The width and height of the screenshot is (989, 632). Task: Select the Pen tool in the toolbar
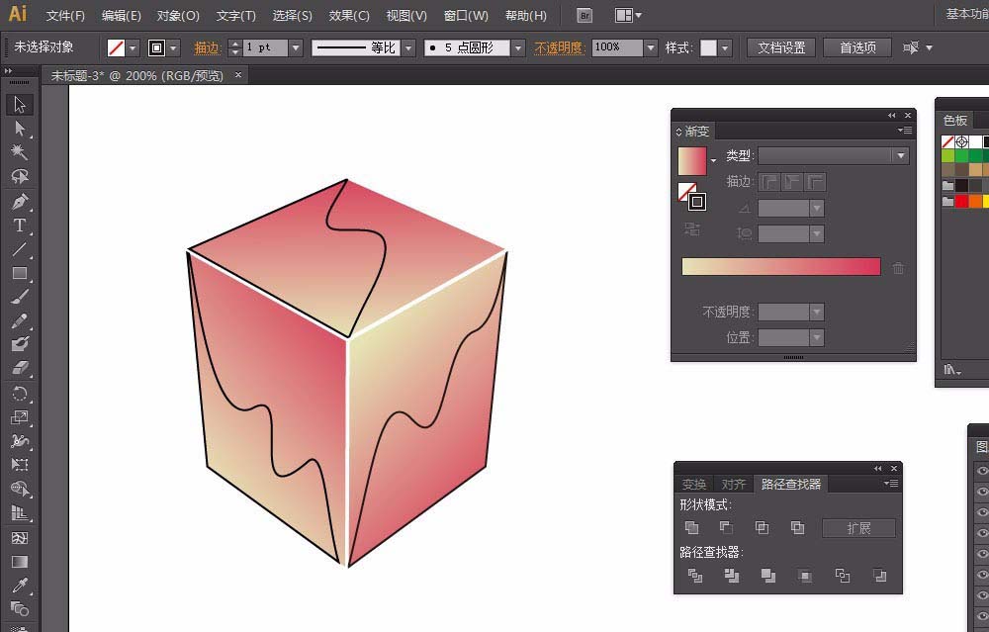click(x=19, y=202)
